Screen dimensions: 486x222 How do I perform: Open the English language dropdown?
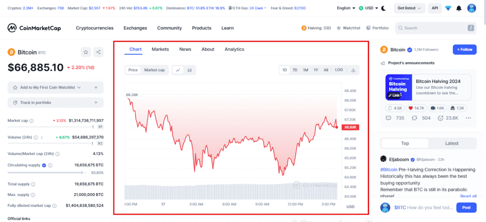346,8
